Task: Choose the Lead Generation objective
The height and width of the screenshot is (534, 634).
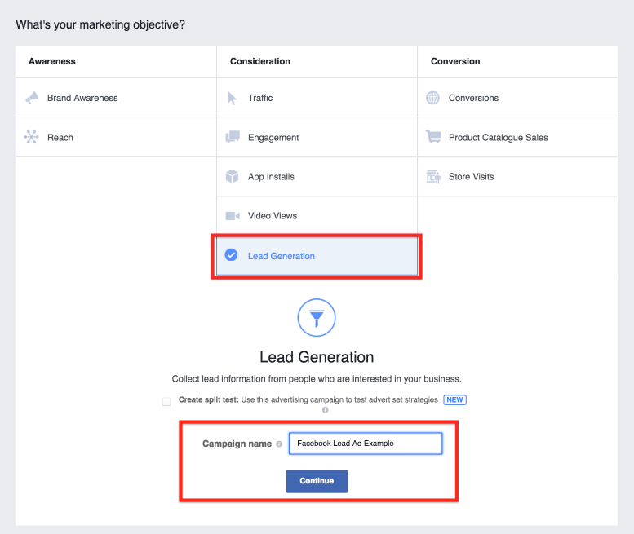Action: click(317, 256)
